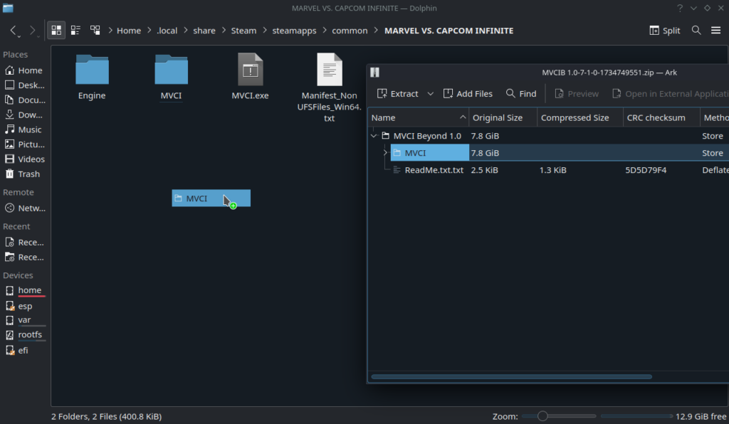Open the Engine folder icon
The height and width of the screenshot is (424, 729).
click(x=92, y=70)
